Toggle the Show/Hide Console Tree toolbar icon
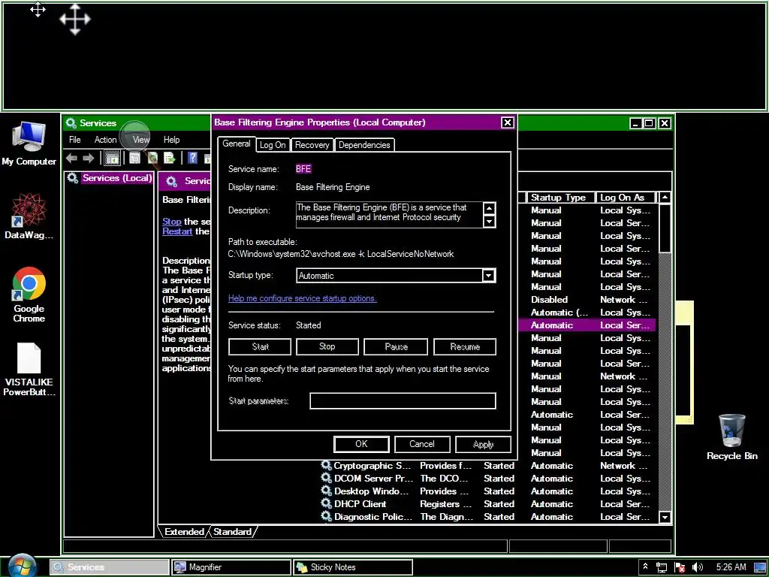Screen dimensions: 769x577 pos(113,158)
